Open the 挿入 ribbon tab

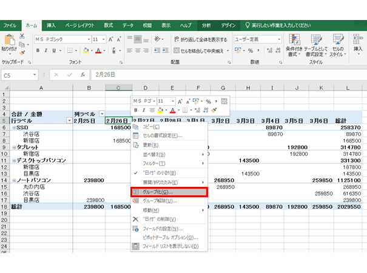pyautogui.click(x=52, y=25)
